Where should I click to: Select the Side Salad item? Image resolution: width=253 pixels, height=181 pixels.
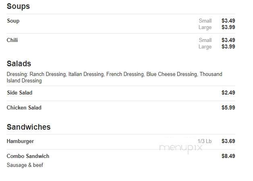coord(19,93)
